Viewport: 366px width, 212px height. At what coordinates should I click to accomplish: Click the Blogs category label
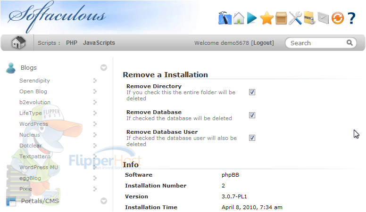coord(29,68)
